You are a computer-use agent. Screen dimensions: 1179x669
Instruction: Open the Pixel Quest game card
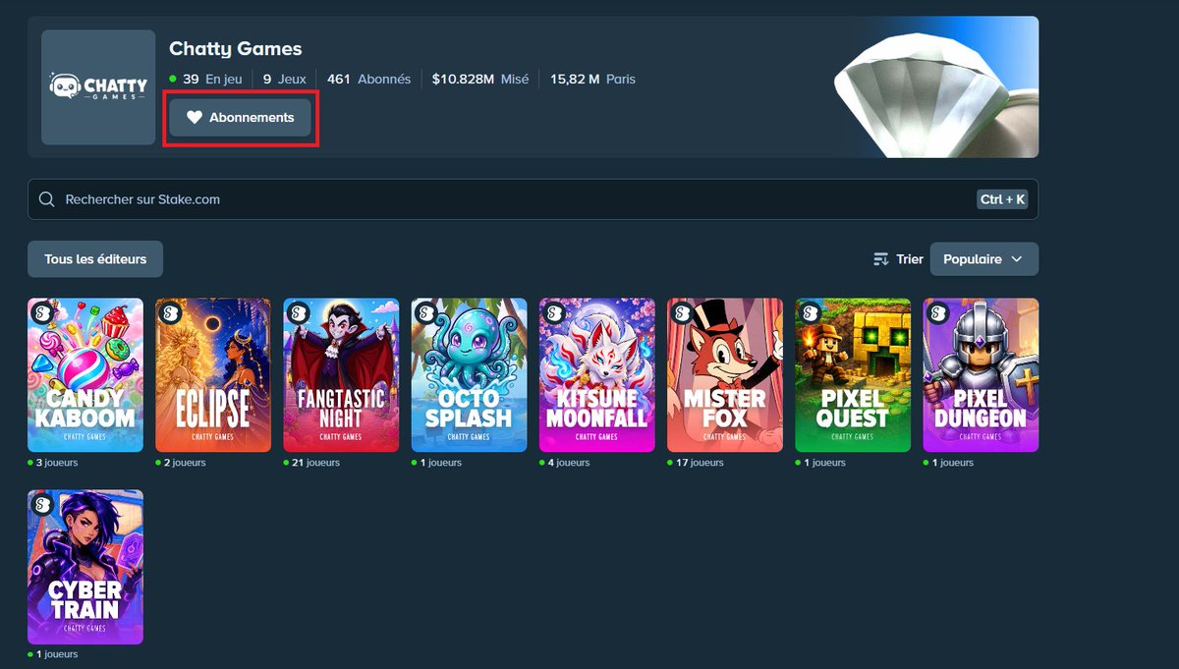click(853, 375)
